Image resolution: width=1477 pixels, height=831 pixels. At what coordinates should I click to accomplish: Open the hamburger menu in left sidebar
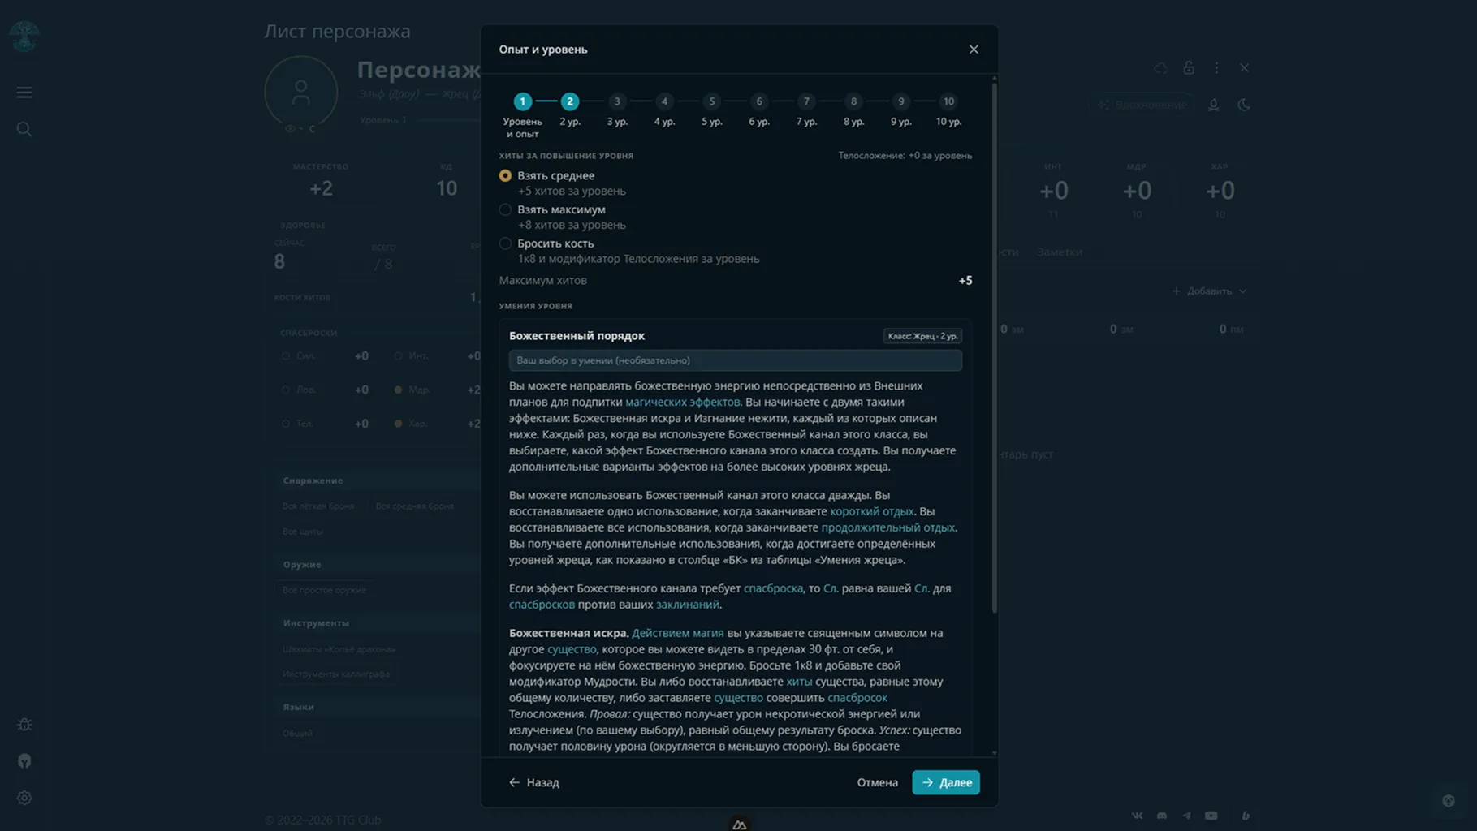(x=24, y=93)
